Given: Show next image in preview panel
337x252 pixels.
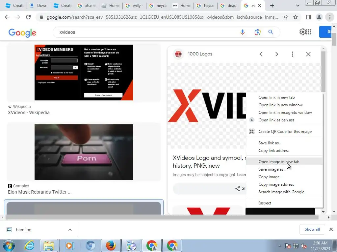Looking at the screenshot, I should (277, 54).
